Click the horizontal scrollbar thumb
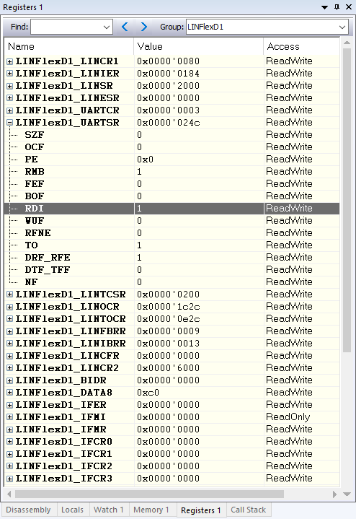This screenshot has height=519, width=356. pos(149,494)
